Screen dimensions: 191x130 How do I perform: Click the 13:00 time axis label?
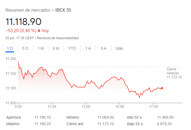coord(86,106)
